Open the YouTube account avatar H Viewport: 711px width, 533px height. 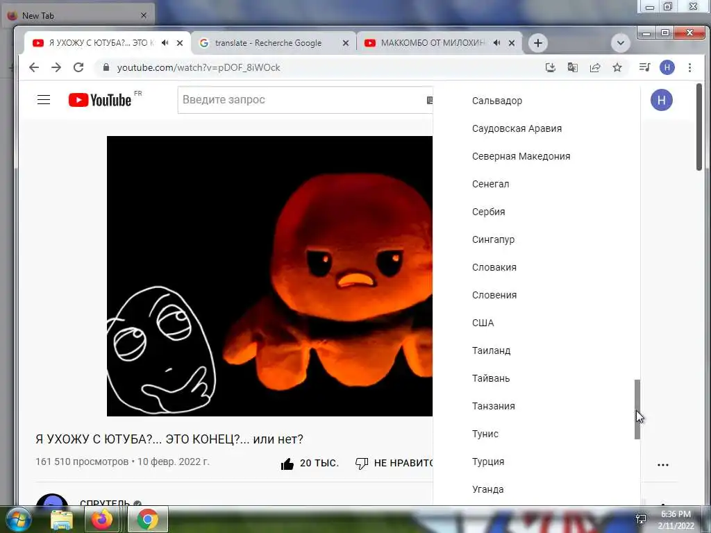(662, 100)
